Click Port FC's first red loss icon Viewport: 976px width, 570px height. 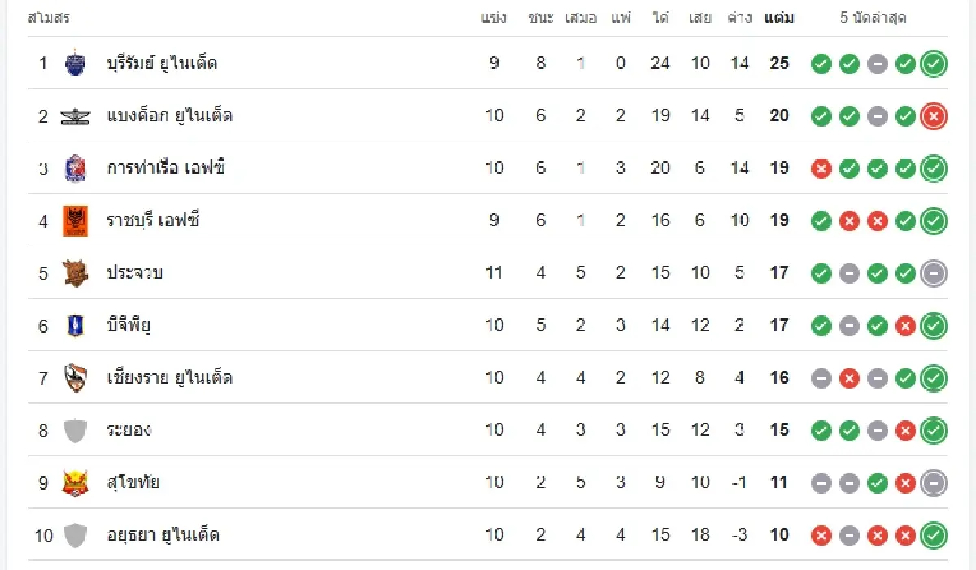(821, 168)
